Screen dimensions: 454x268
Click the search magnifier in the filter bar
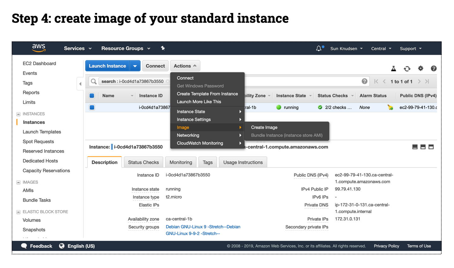coord(93,81)
